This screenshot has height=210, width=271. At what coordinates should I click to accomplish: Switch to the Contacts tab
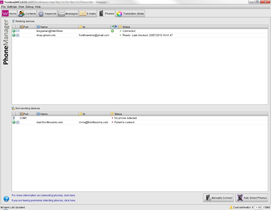point(27,14)
